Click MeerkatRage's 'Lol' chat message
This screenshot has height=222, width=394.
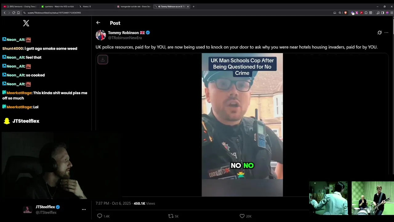click(x=20, y=107)
